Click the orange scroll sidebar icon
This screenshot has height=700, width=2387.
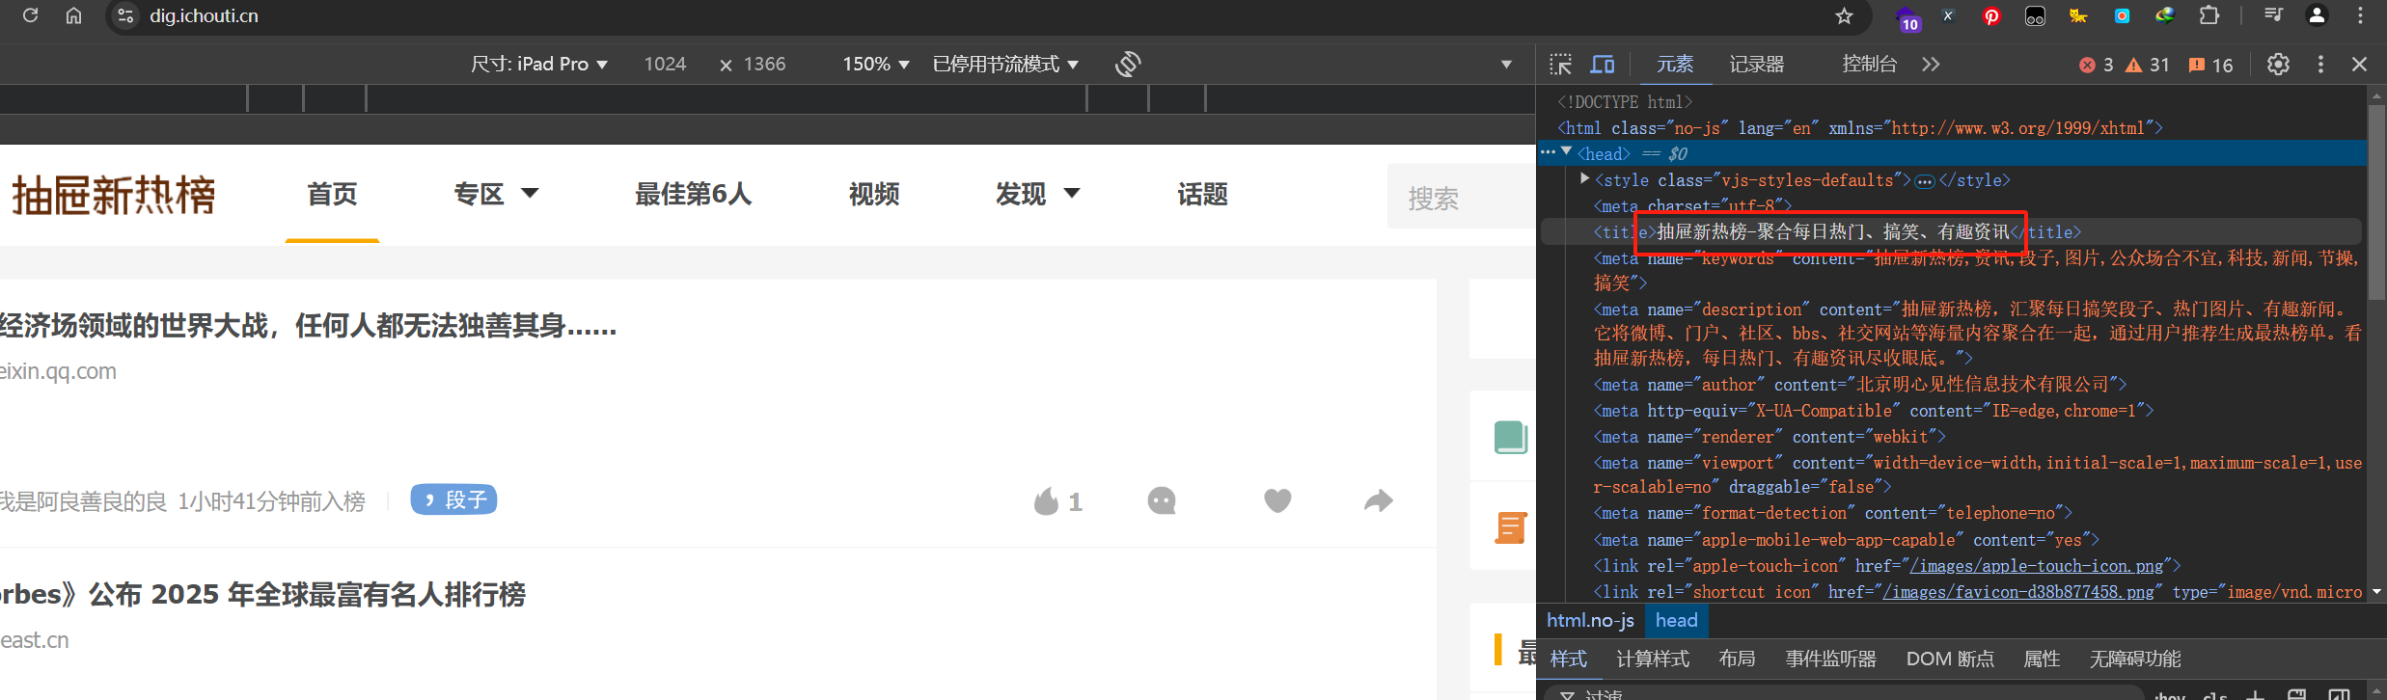click(1511, 527)
